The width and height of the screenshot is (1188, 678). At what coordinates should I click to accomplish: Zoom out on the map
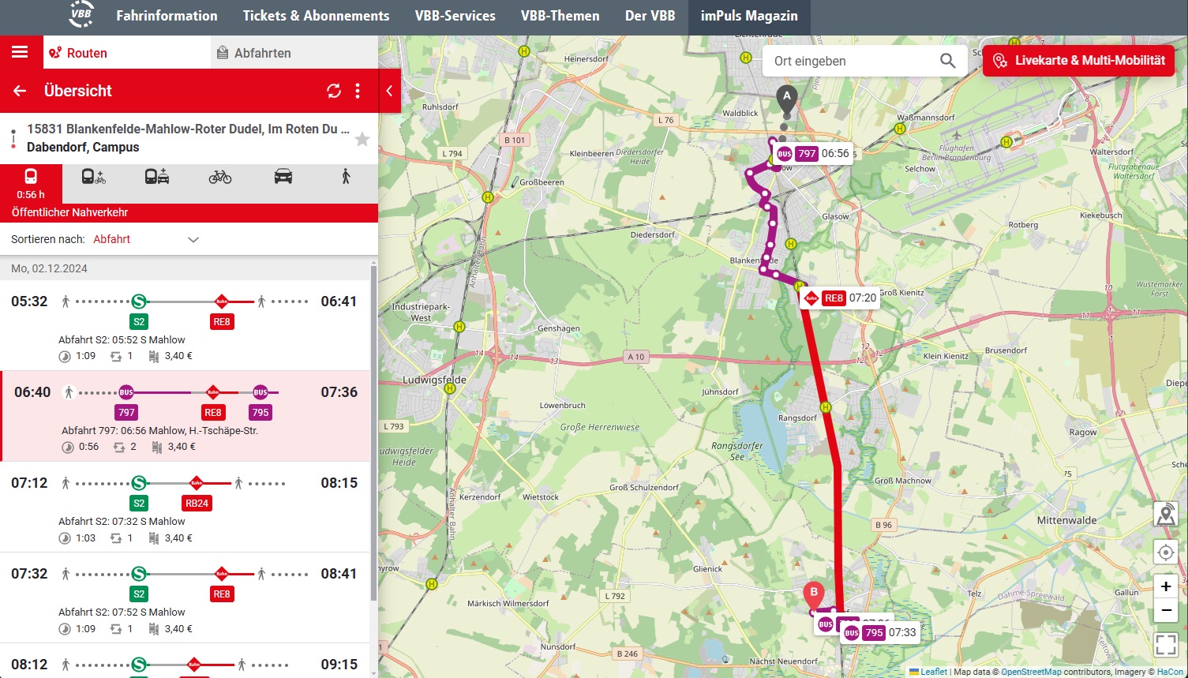click(1165, 610)
